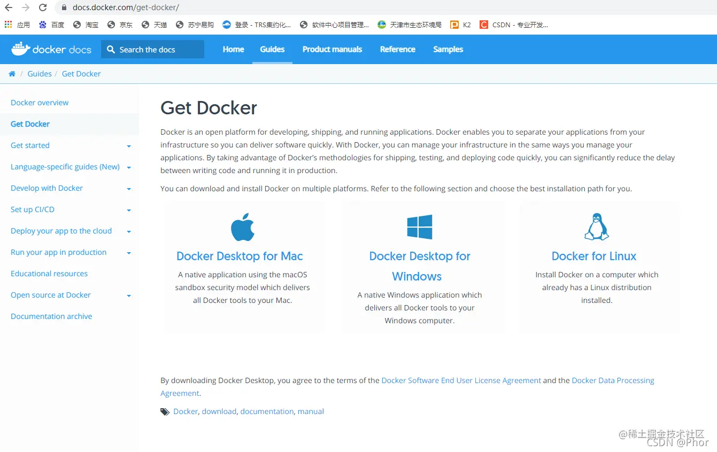Expand Run your app in production

pyautogui.click(x=129, y=253)
